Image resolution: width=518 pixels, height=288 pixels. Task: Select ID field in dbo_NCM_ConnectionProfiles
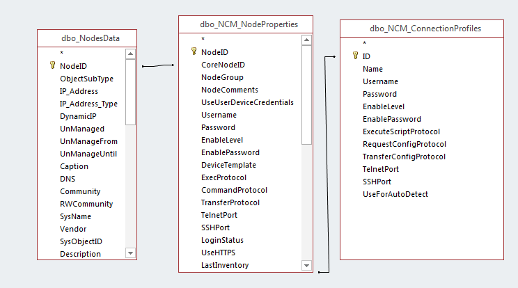pyautogui.click(x=366, y=57)
